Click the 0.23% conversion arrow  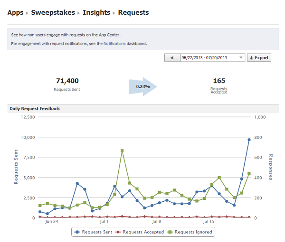142,87
